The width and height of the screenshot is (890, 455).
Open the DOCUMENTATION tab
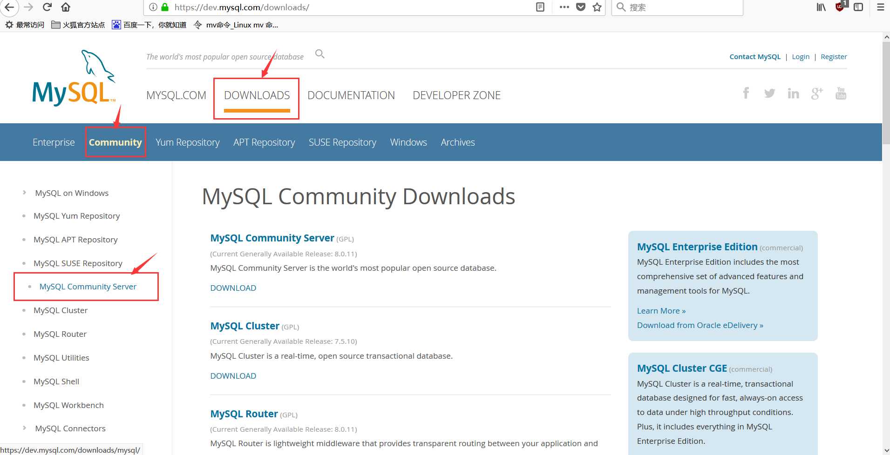tap(351, 95)
